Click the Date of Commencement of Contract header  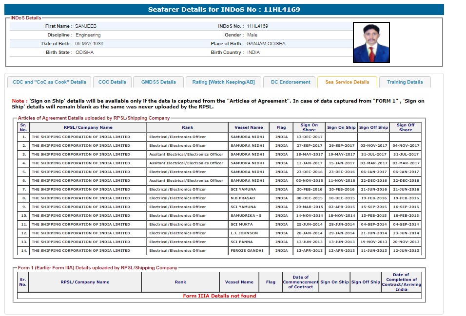[301, 282]
